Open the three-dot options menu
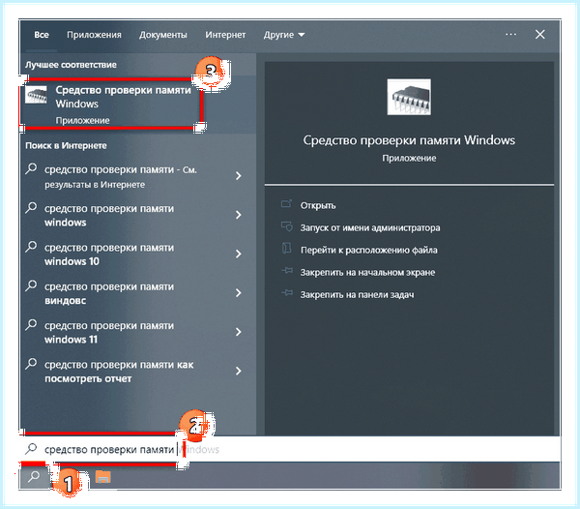The height and width of the screenshot is (509, 580). 510,35
